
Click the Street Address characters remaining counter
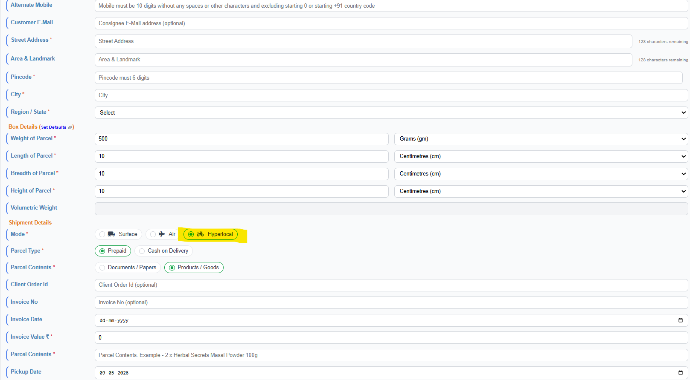pos(663,42)
